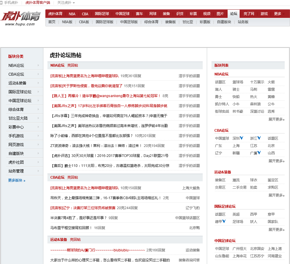
Task: Open 赛车 in the red navbar
Action: 139,14
